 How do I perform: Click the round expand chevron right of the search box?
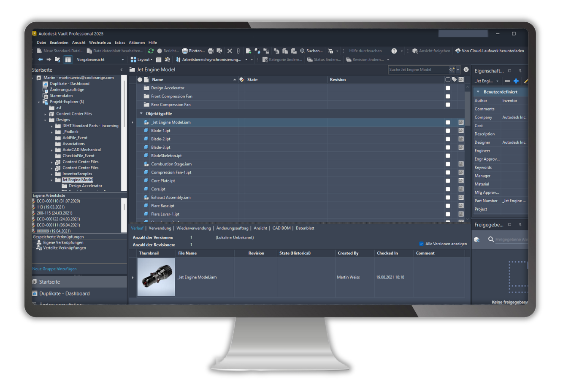coord(466,70)
